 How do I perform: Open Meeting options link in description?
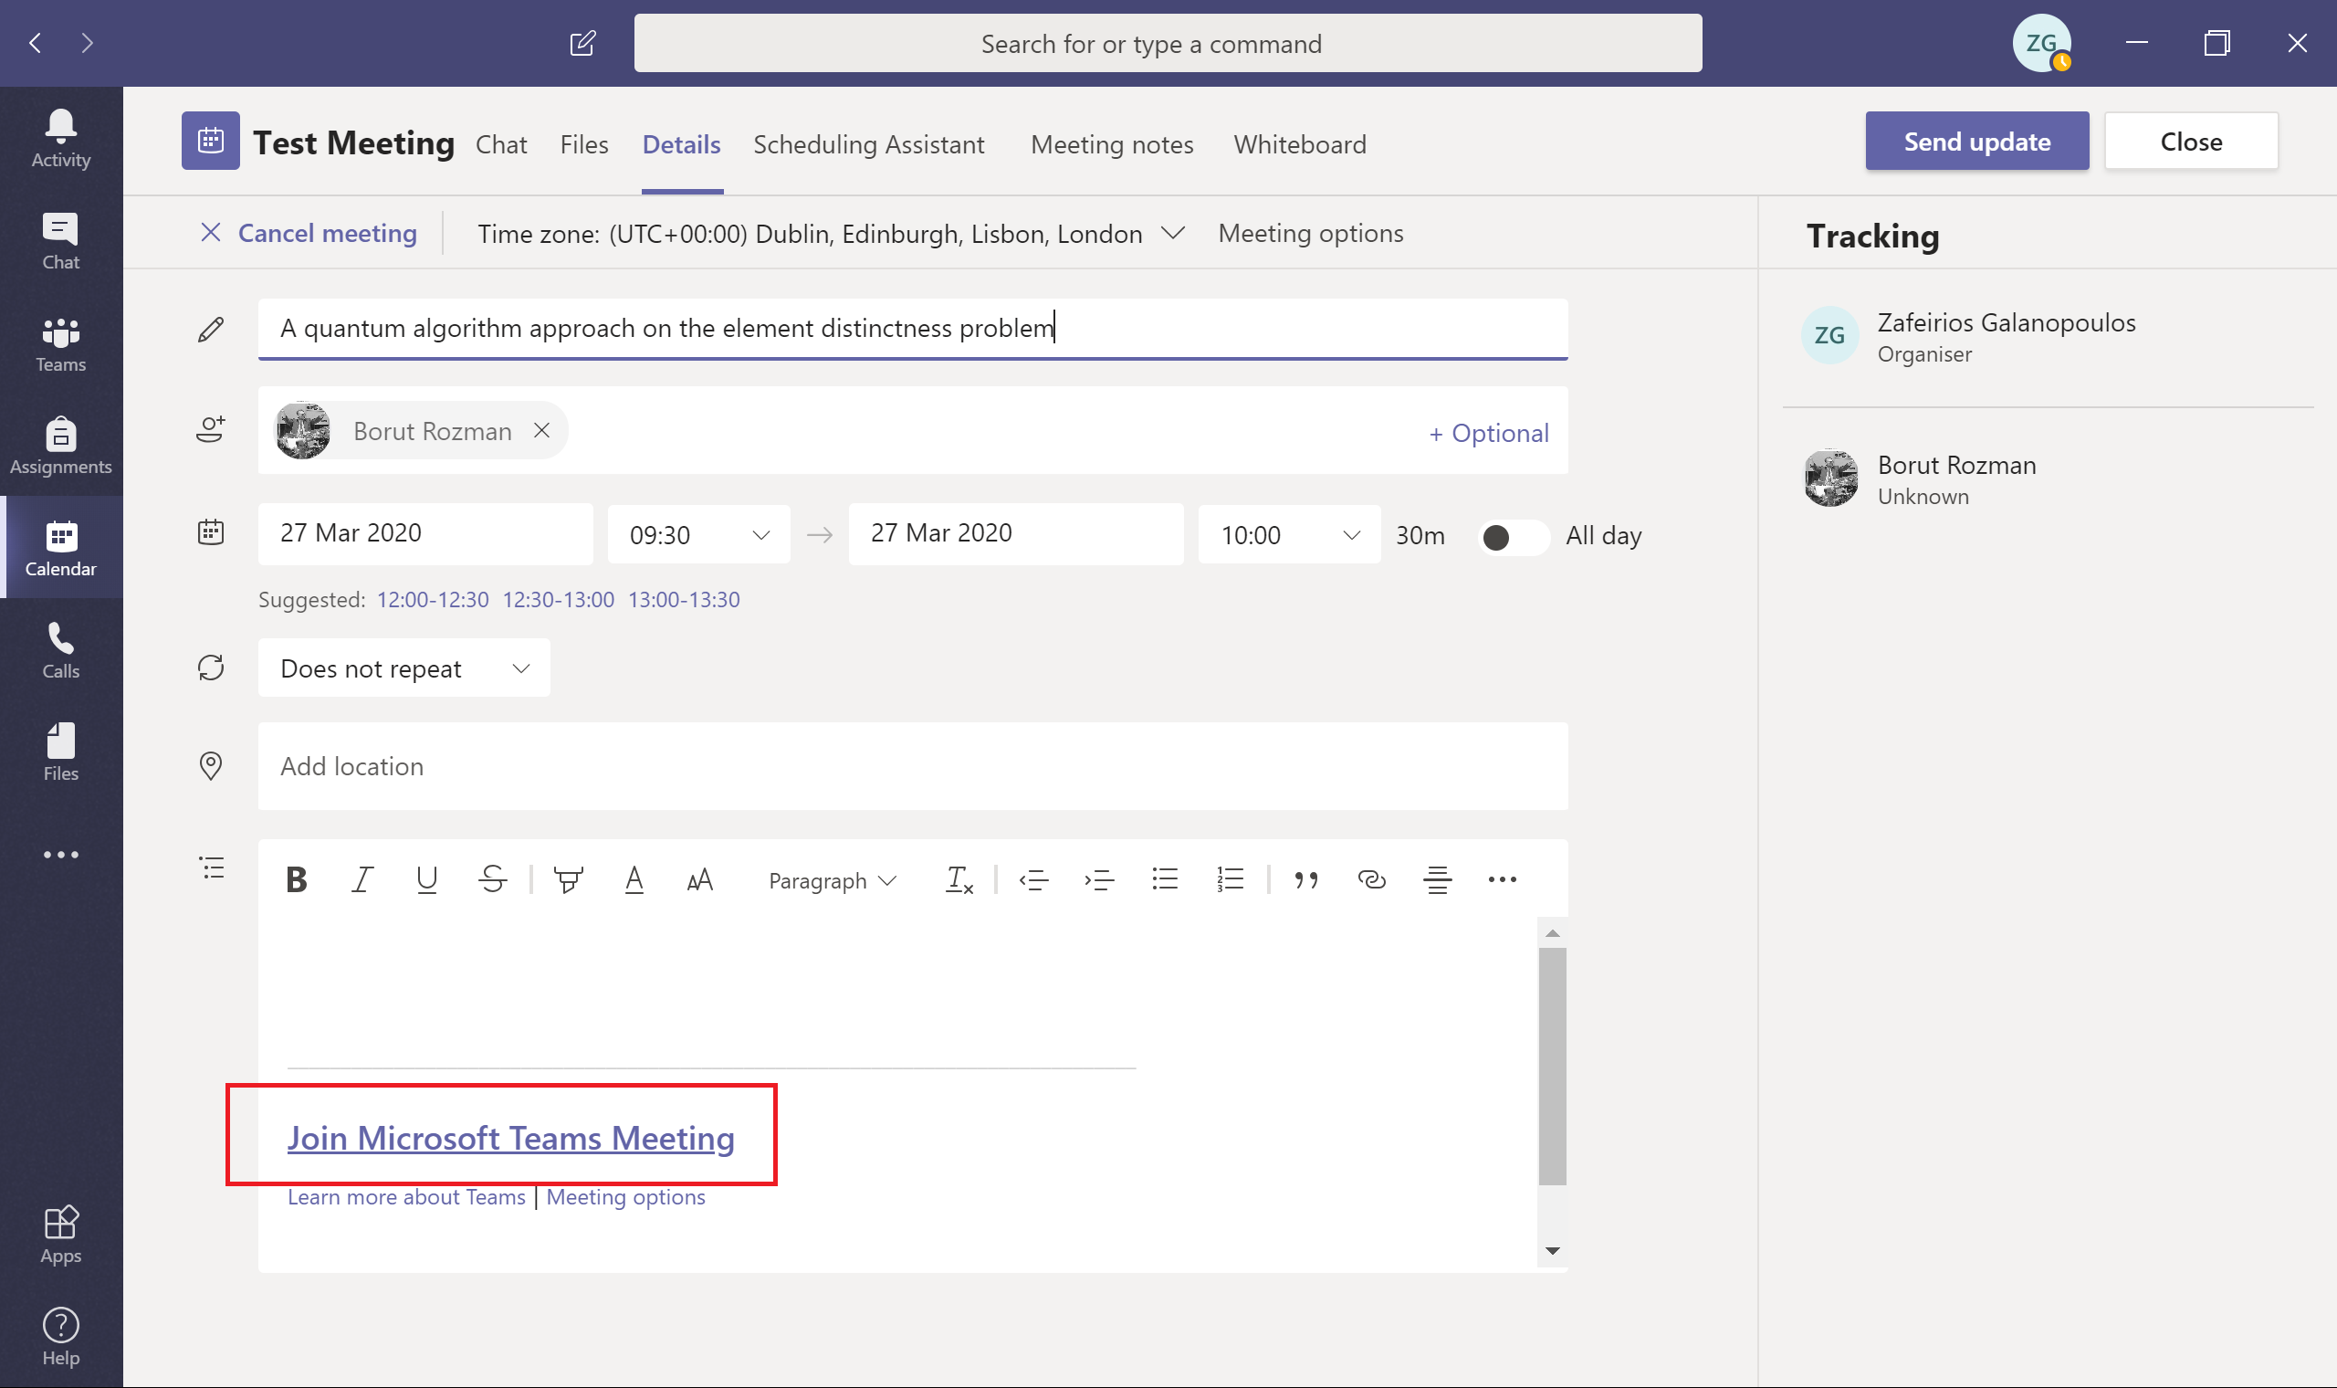626,1197
